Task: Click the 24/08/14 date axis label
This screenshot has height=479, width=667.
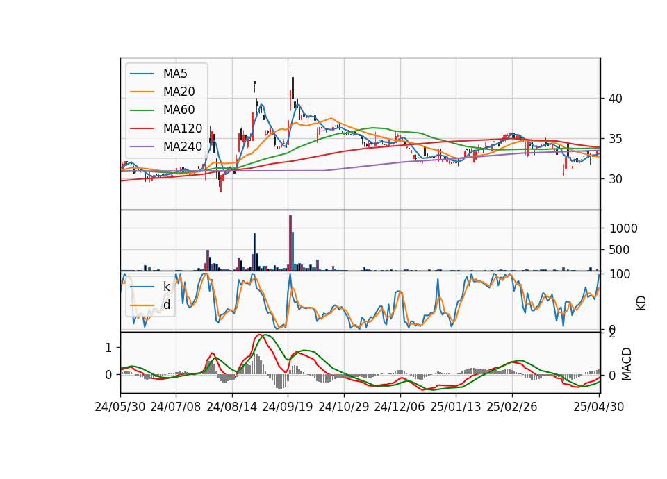Action: [232, 407]
